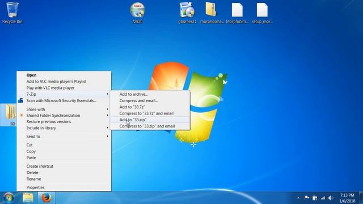Viewport: 363px width, 204px height.
Task: Expand the Share with submenu
Action: pyautogui.click(x=64, y=109)
